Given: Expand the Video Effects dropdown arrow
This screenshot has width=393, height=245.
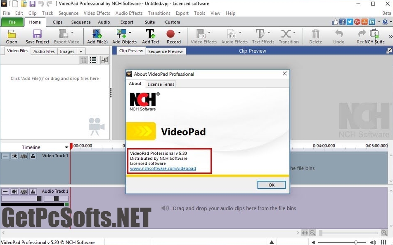Looking at the screenshot, I should click(x=209, y=33).
